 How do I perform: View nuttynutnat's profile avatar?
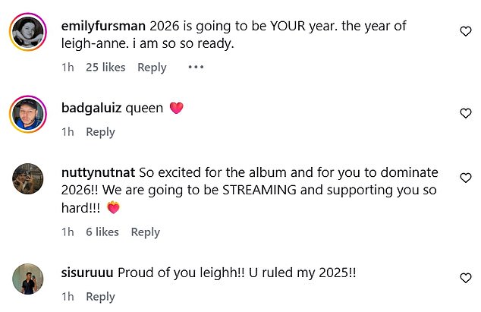[28, 179]
